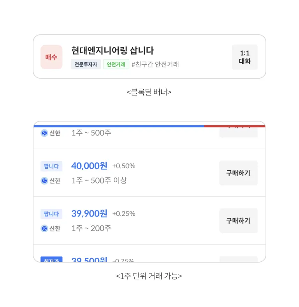Viewport: 299px width, 307px height.
Task: Click the blue badge in the bottom partial row
Action: (x=51, y=259)
